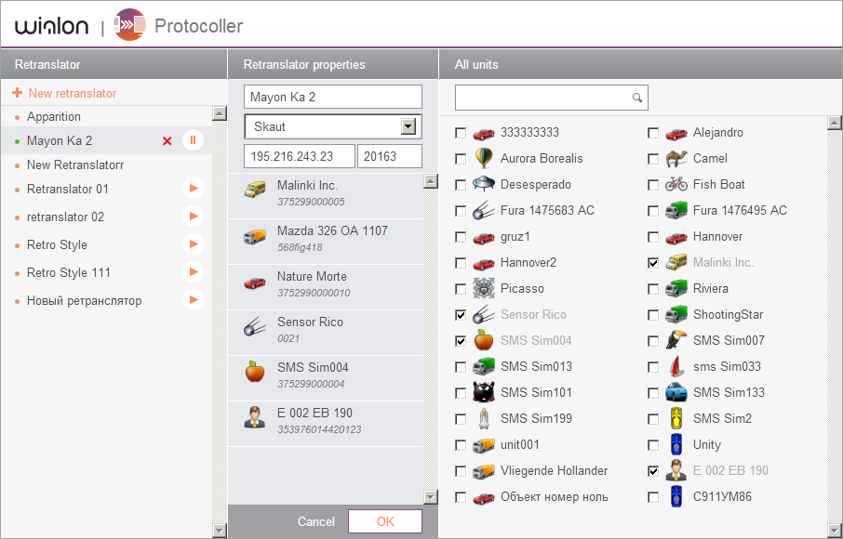The width and height of the screenshot is (843, 539).
Task: Uncheck the Sensor Rico checkbox
Action: (461, 315)
